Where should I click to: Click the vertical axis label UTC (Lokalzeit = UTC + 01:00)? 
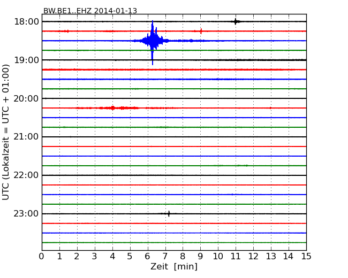[6, 132]
